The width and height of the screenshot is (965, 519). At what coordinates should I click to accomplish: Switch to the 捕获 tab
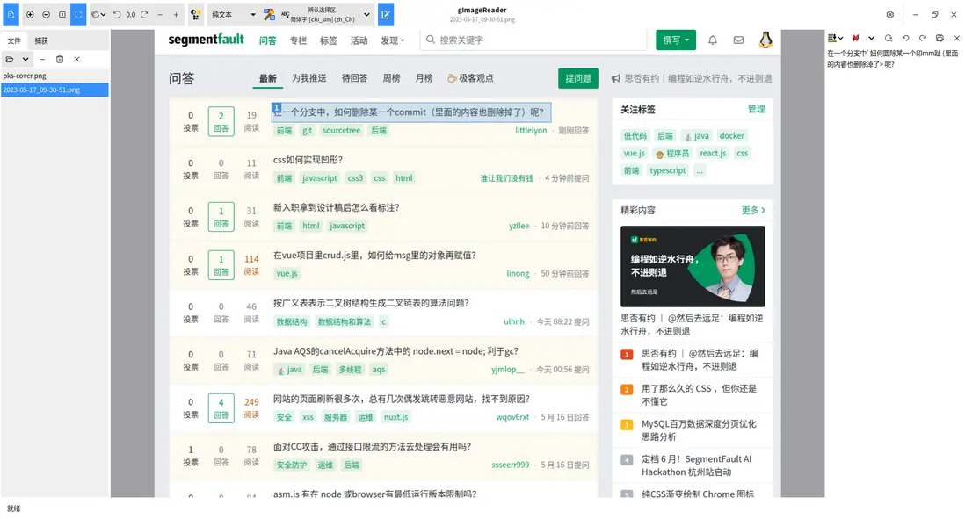(43, 40)
